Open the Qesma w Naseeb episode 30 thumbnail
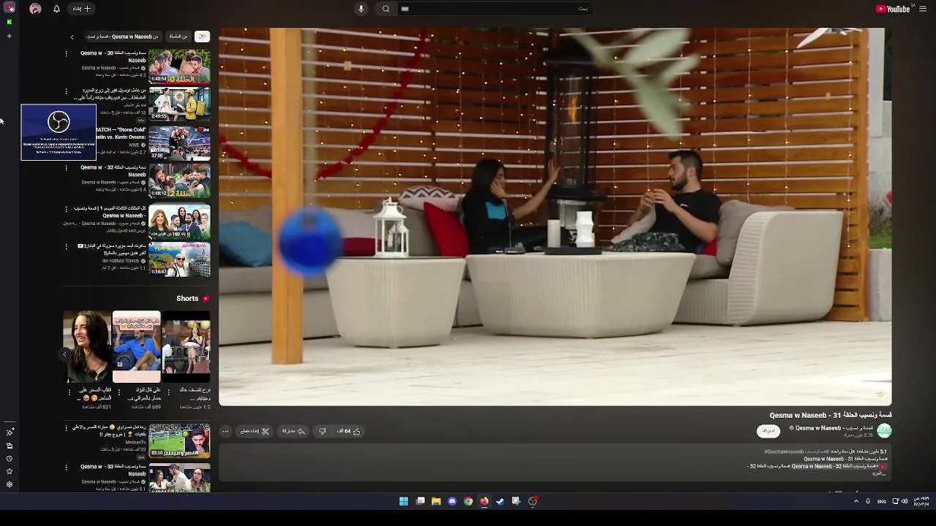 tap(179, 66)
